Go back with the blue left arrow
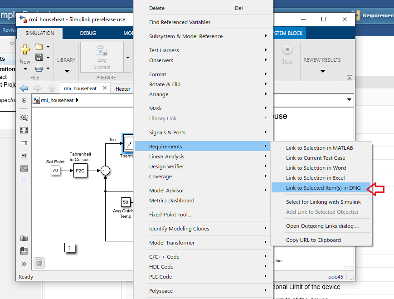 coord(24,88)
